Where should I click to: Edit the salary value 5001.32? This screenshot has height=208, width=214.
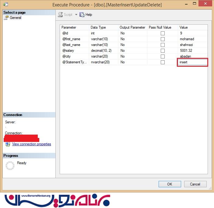click(193, 51)
